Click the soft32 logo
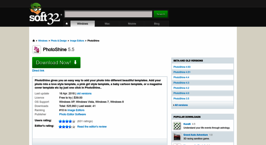The image size is (266, 145). click(x=45, y=14)
